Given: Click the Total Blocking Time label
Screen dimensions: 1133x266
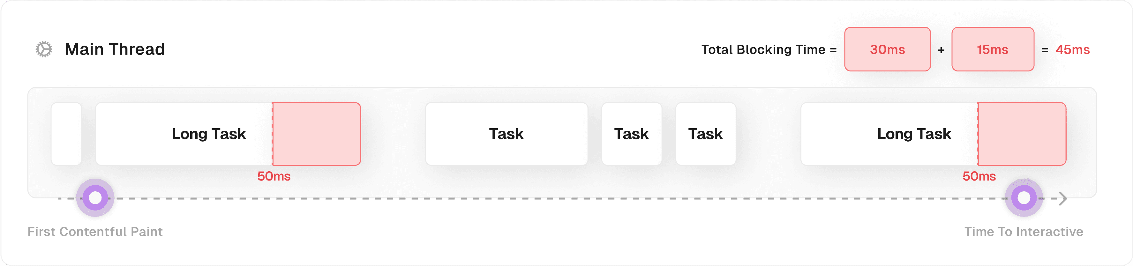Looking at the screenshot, I should 763,50.
